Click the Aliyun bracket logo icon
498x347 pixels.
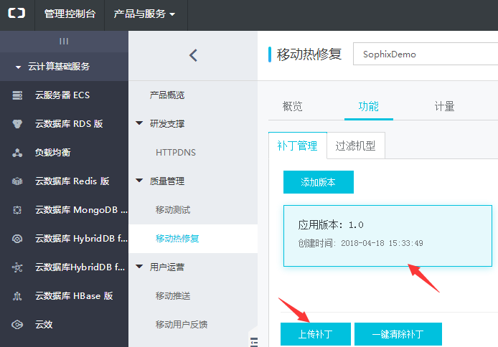pos(17,14)
